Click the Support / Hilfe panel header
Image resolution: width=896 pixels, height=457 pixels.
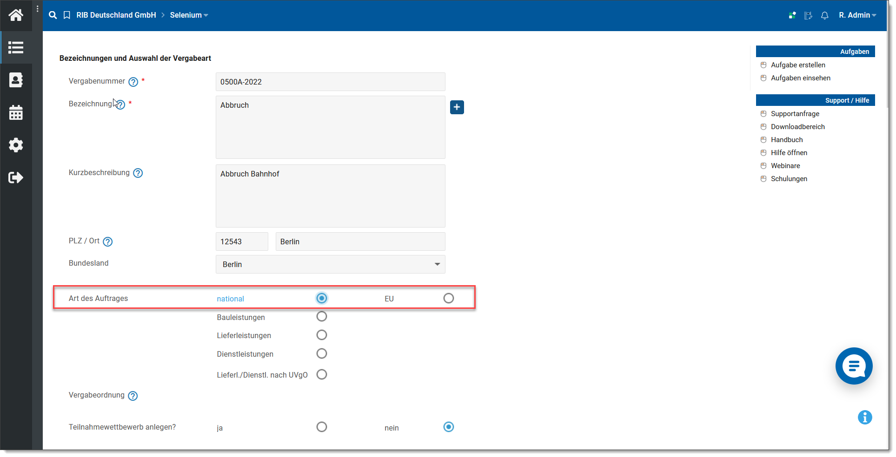tap(815, 100)
